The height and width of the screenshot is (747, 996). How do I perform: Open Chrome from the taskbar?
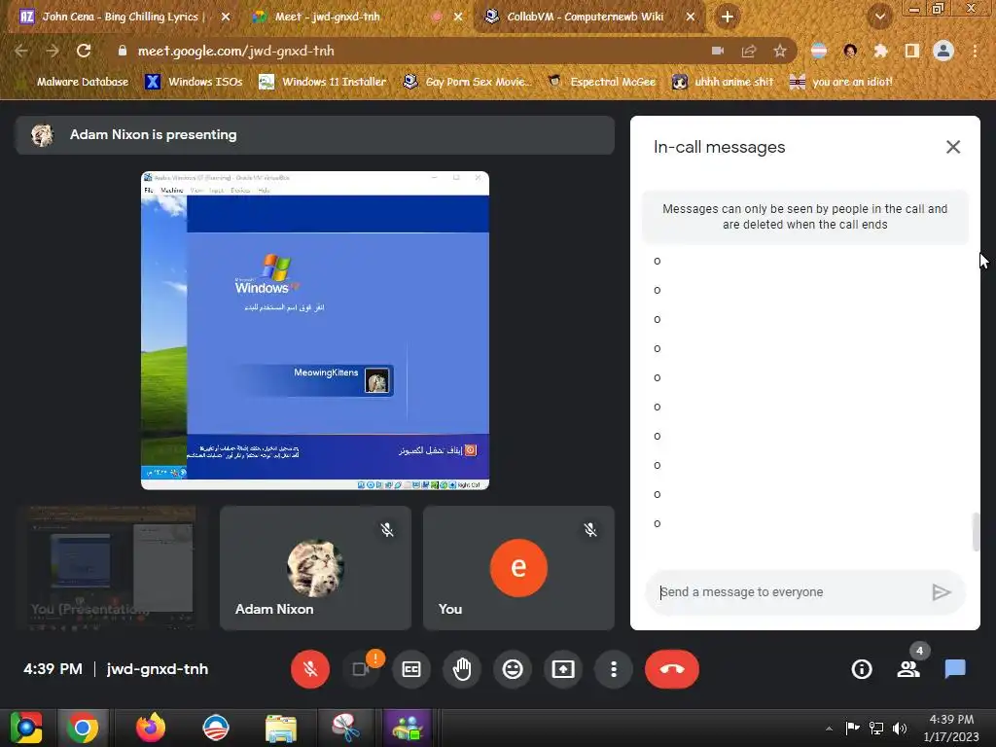tap(83, 728)
